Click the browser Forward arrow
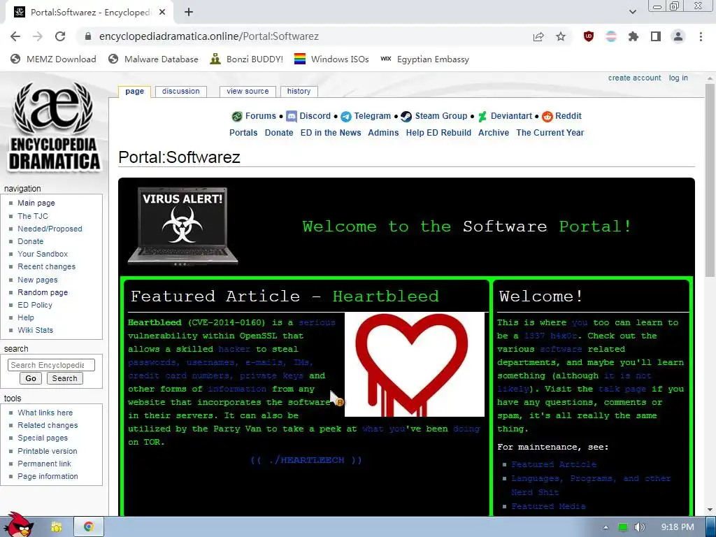Viewport: 716px width, 537px height. [x=38, y=36]
